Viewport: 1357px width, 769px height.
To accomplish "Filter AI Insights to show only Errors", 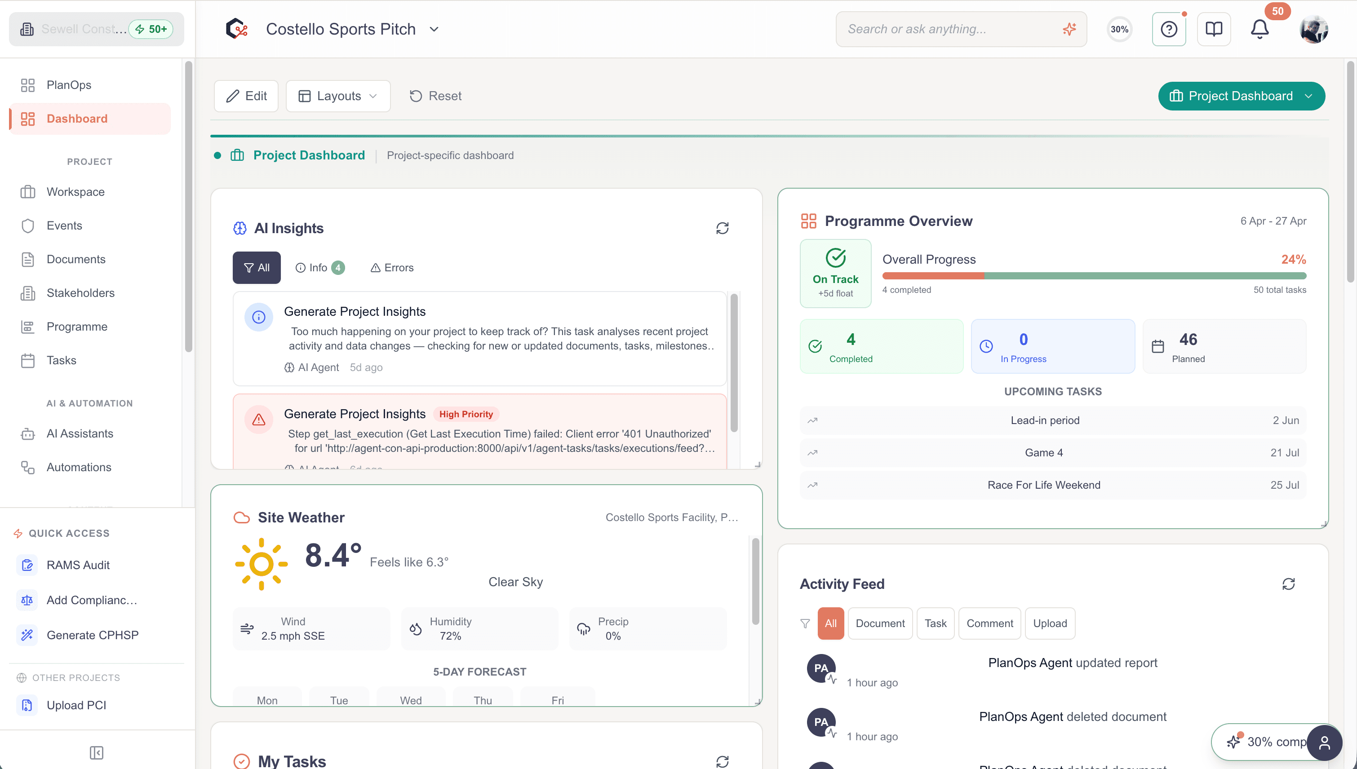I will [x=391, y=268].
